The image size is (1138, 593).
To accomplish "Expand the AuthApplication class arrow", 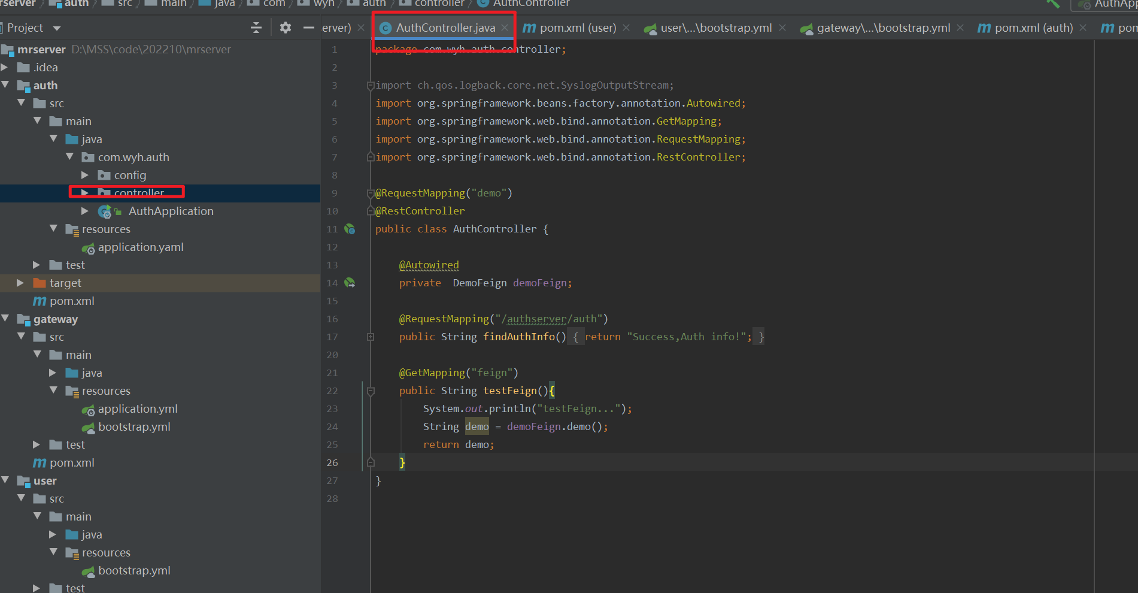I will tap(85, 211).
